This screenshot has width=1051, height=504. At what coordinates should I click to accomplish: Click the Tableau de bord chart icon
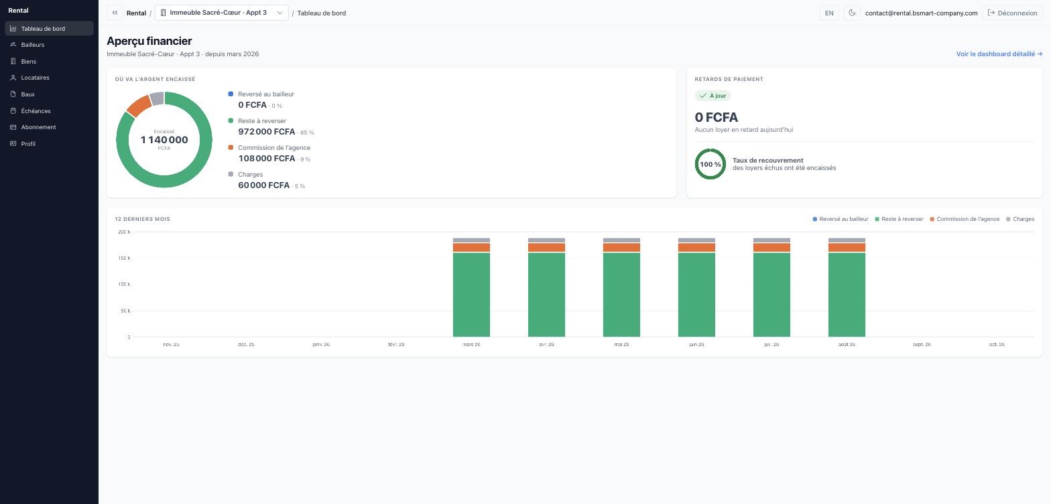click(x=13, y=29)
